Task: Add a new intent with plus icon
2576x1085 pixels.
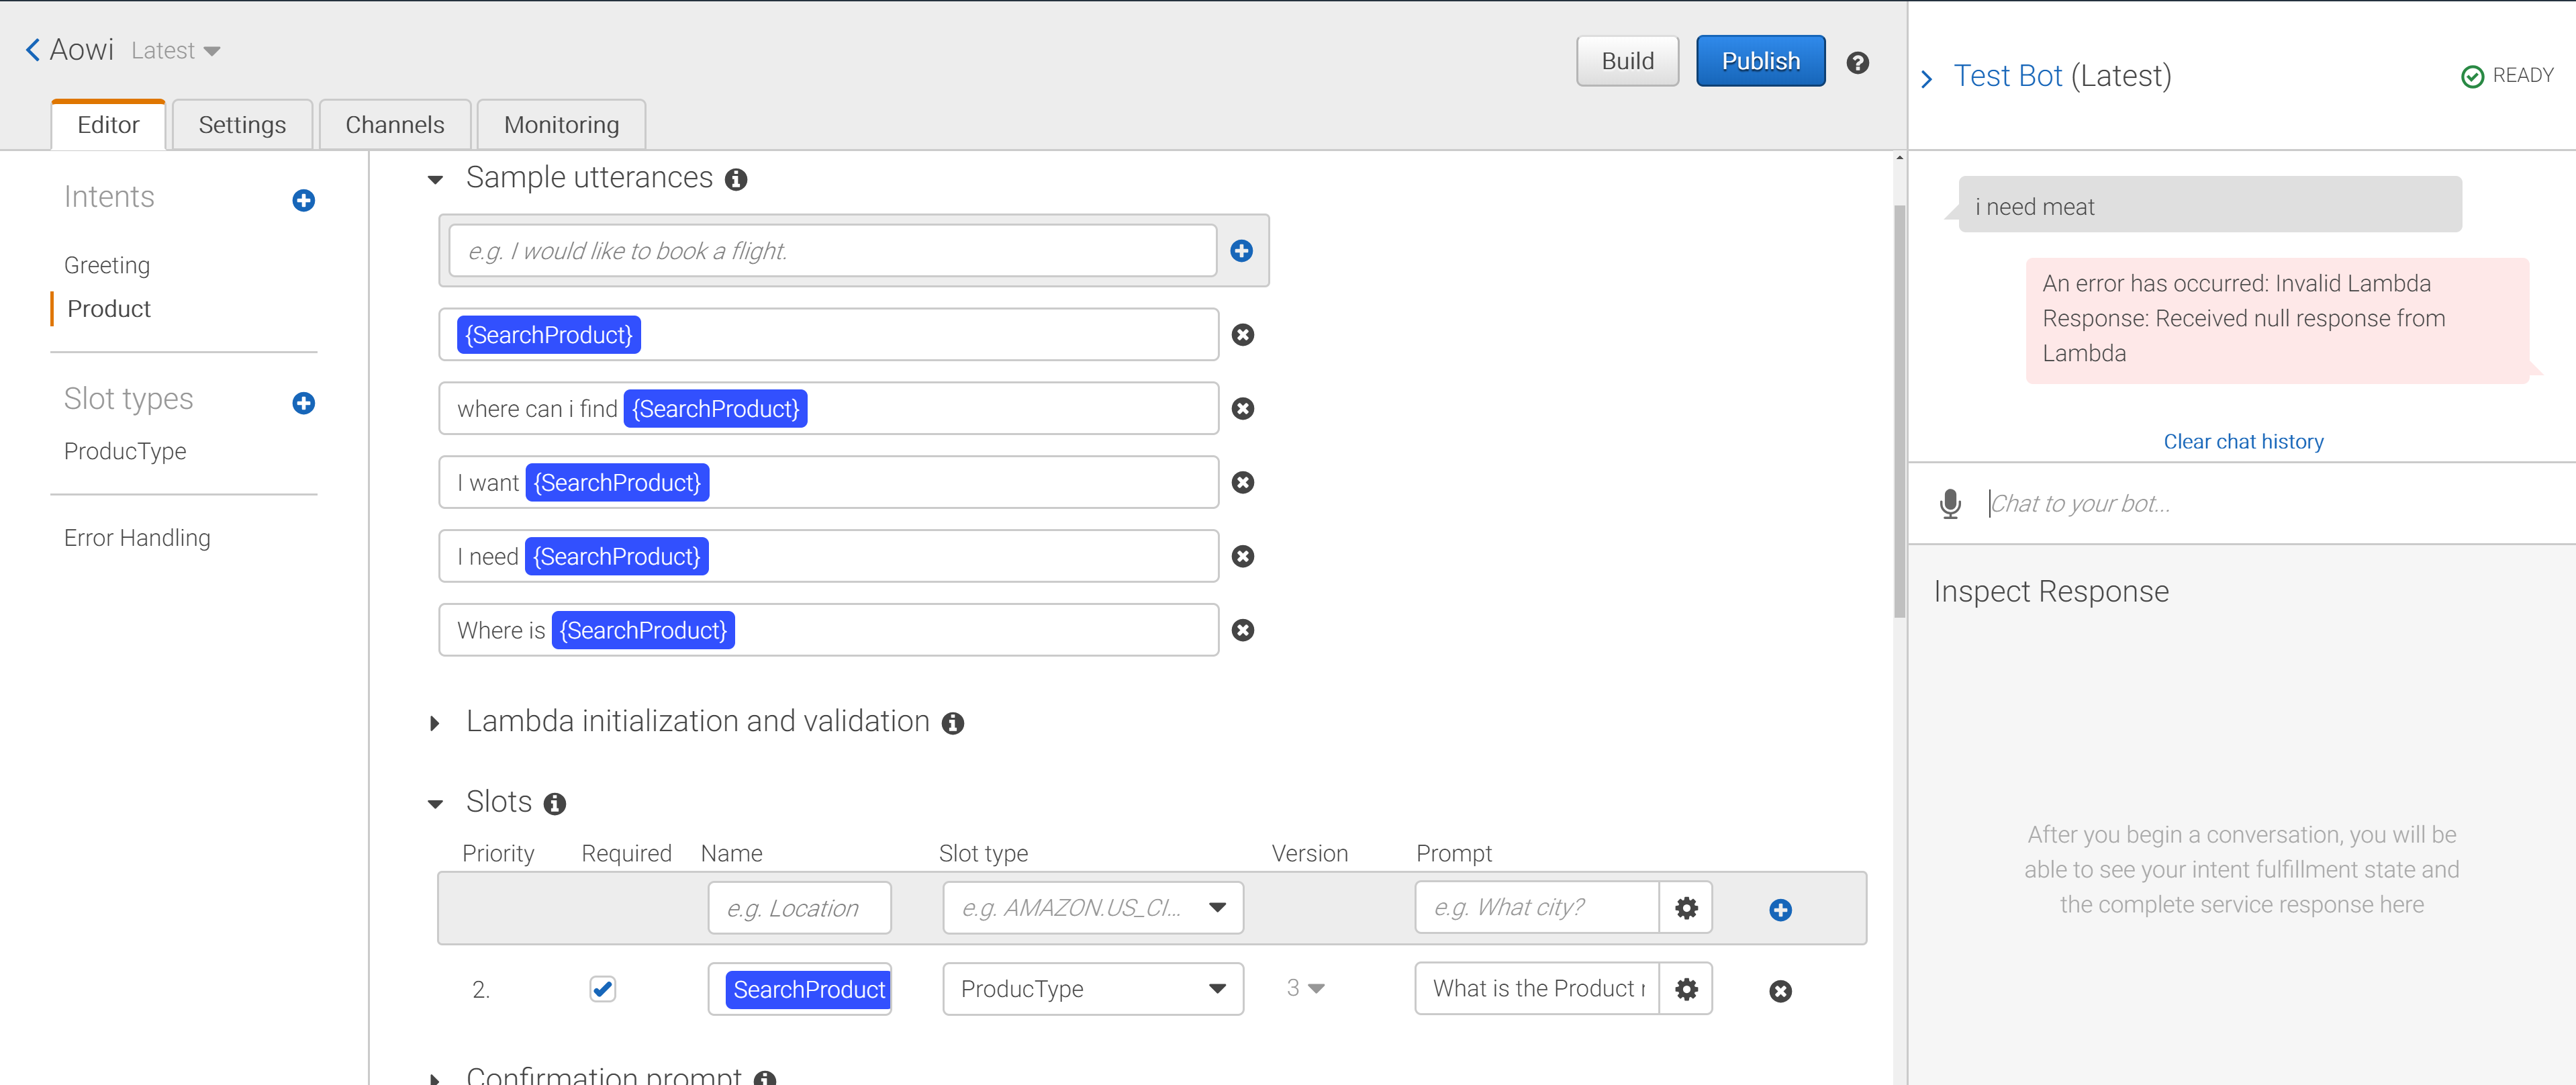Action: click(x=304, y=201)
